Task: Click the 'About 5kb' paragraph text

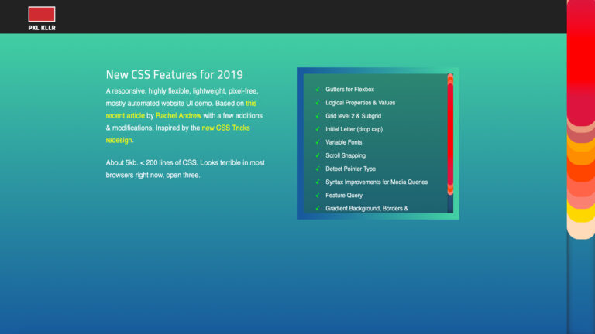Action: [x=185, y=169]
